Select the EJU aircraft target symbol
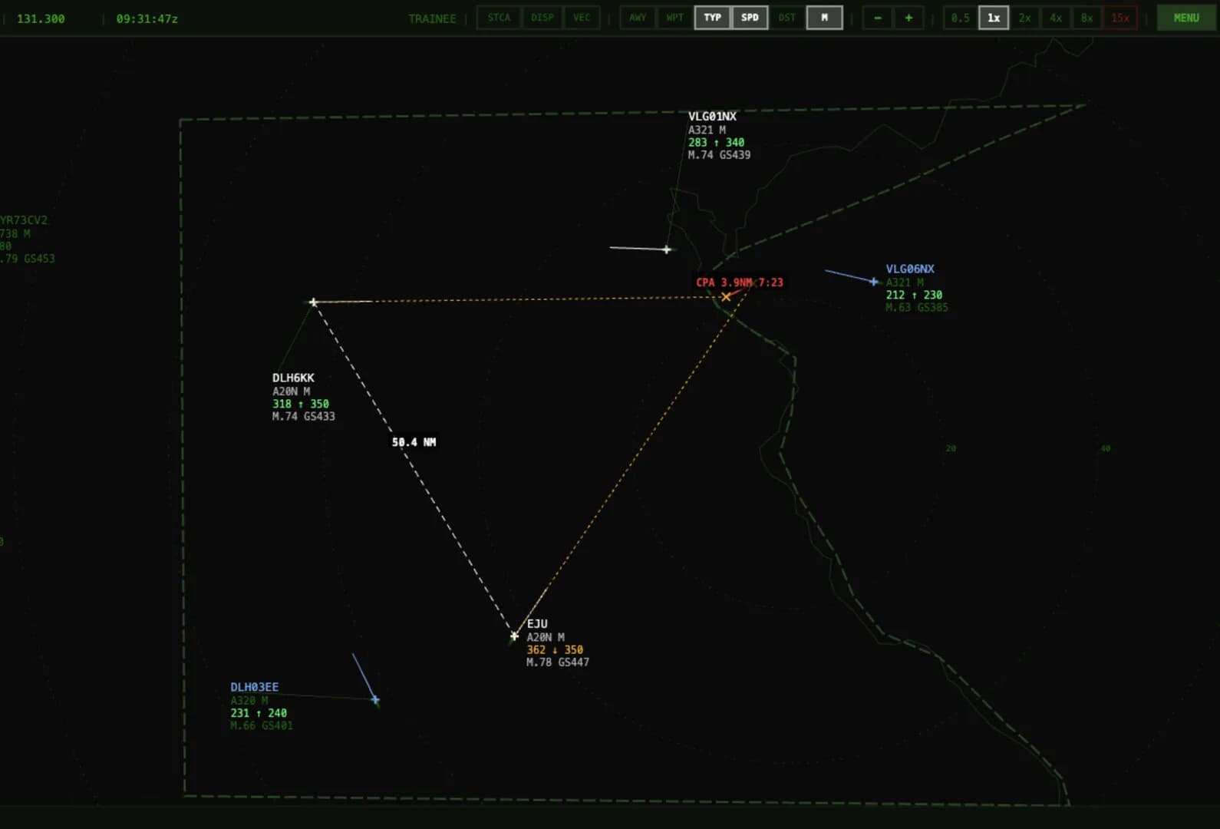The image size is (1220, 829). click(x=514, y=636)
